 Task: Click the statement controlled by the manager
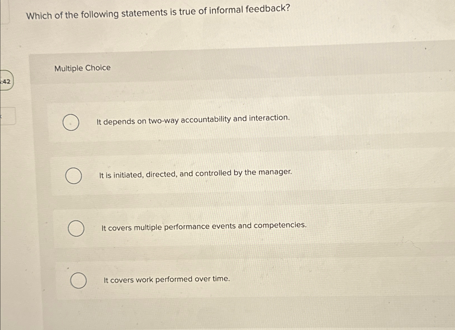tap(195, 173)
